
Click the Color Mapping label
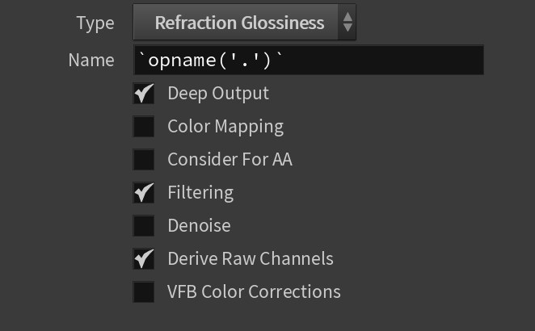(225, 127)
